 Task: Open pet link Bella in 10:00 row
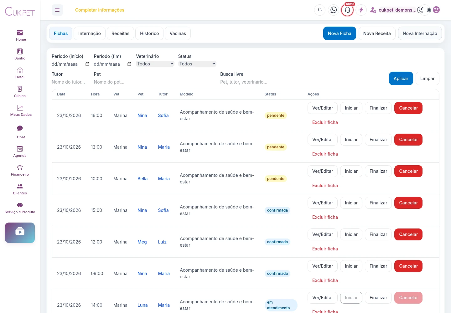(x=143, y=179)
